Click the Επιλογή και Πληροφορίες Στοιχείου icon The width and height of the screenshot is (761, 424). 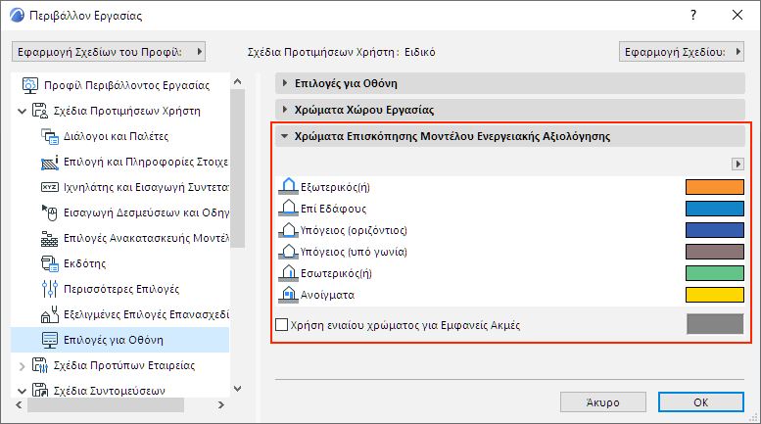tap(50, 162)
